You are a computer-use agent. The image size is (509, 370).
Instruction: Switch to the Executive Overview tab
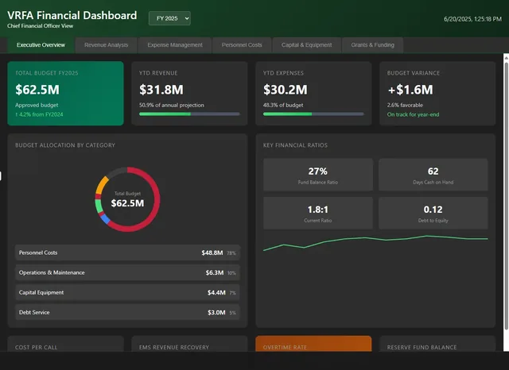click(41, 45)
